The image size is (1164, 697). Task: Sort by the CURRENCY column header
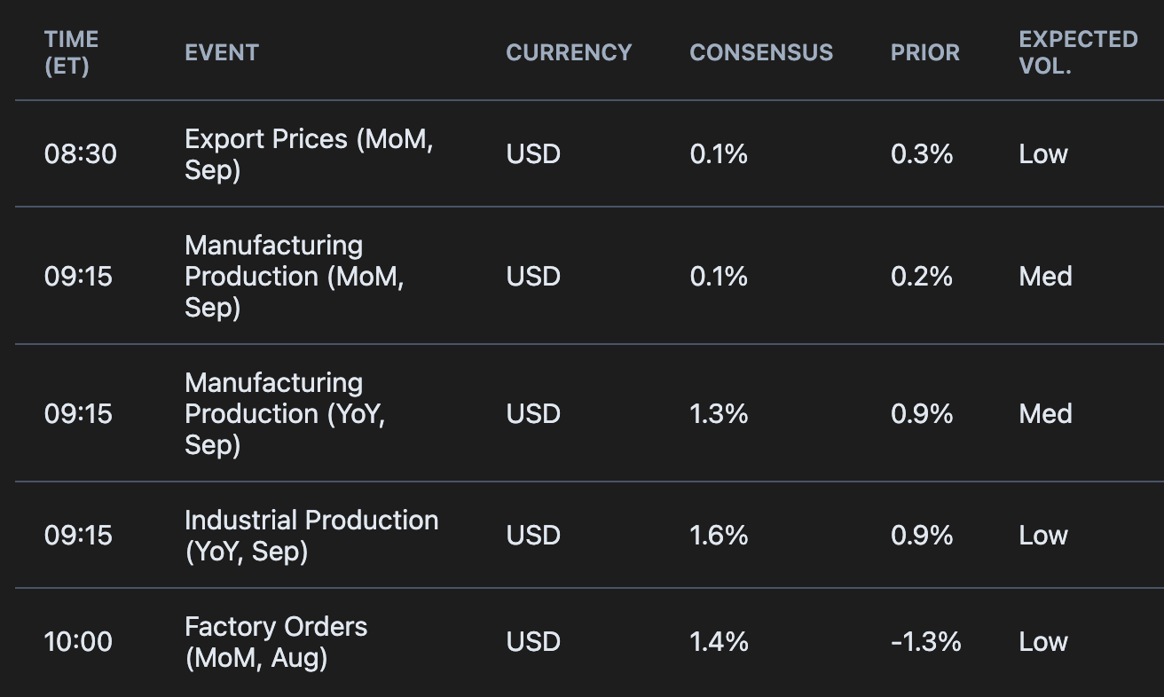pos(569,52)
